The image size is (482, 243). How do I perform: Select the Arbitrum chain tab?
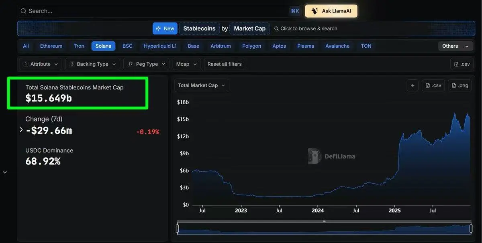click(221, 46)
